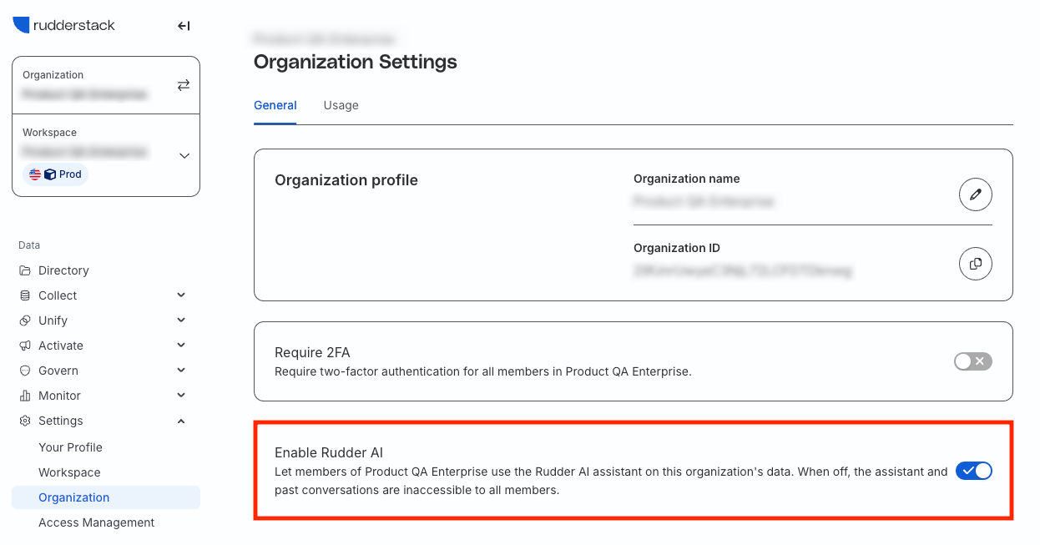Image resolution: width=1040 pixels, height=545 pixels.
Task: Click the Organization Settings heading
Action: coord(356,62)
